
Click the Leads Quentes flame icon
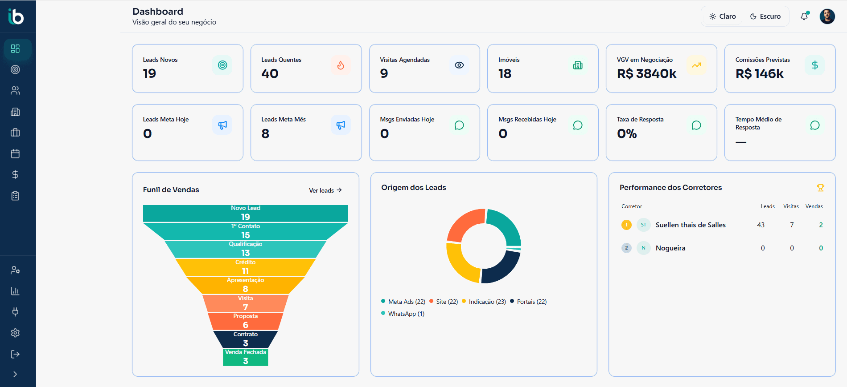click(341, 65)
